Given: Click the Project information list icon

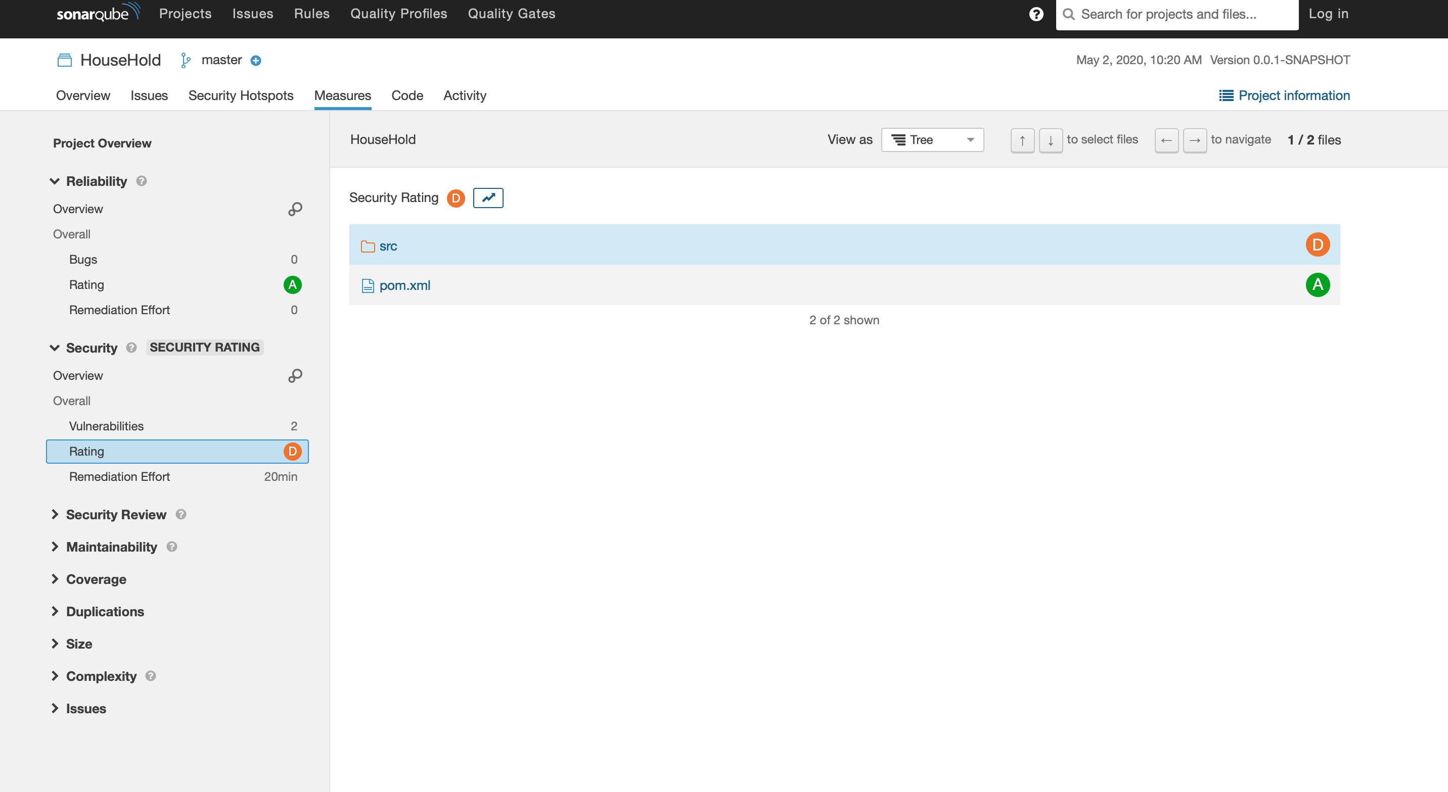Looking at the screenshot, I should coord(1227,94).
